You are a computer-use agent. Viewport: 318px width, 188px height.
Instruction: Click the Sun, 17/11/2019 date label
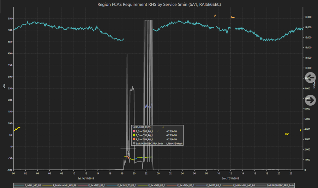(x=230, y=178)
